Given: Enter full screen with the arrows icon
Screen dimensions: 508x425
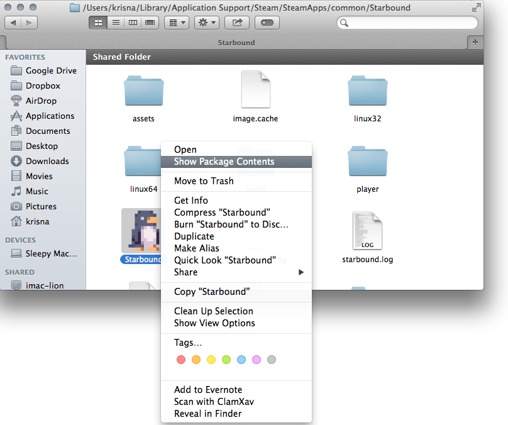Looking at the screenshot, I should 476,8.
